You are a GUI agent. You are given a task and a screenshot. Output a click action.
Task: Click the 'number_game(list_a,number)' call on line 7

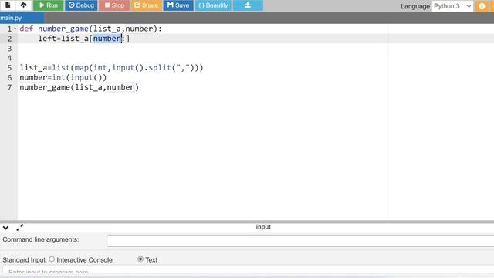(x=79, y=87)
